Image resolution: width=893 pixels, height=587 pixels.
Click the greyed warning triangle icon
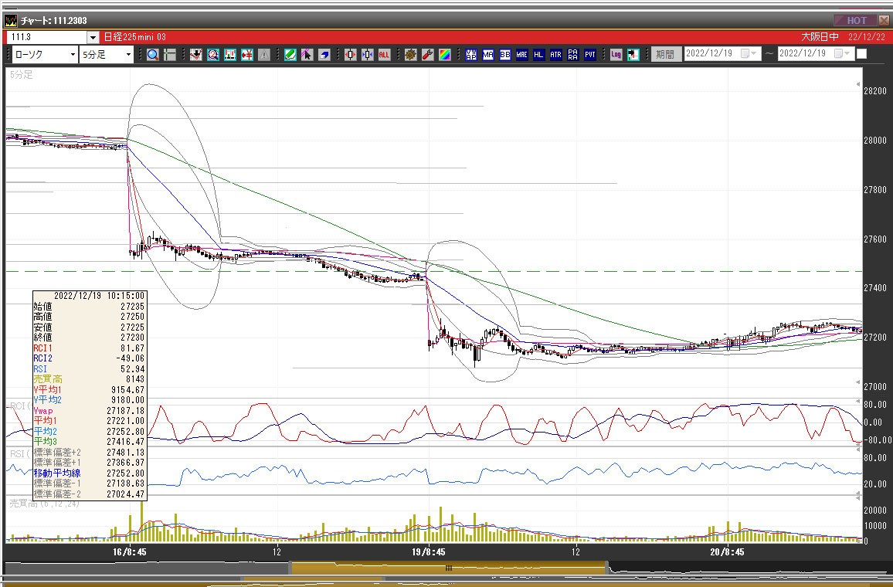(264, 55)
